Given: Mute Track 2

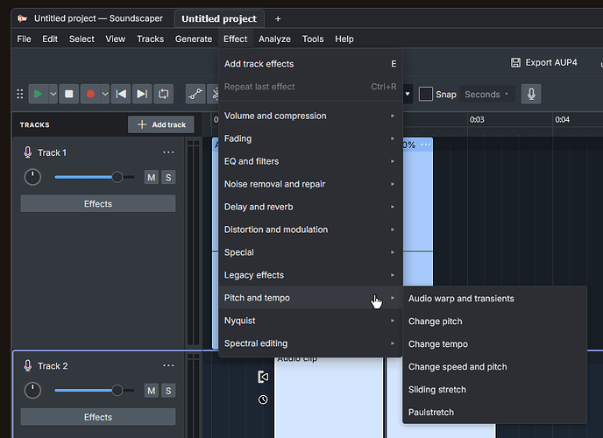Looking at the screenshot, I should pos(152,391).
